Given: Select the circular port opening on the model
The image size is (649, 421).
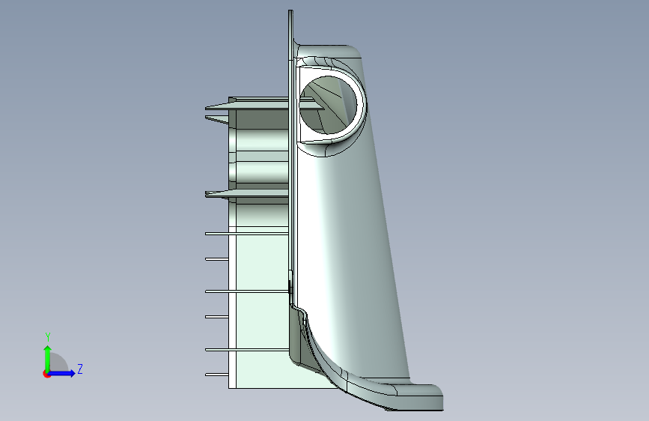Looking at the screenshot, I should point(328,104).
